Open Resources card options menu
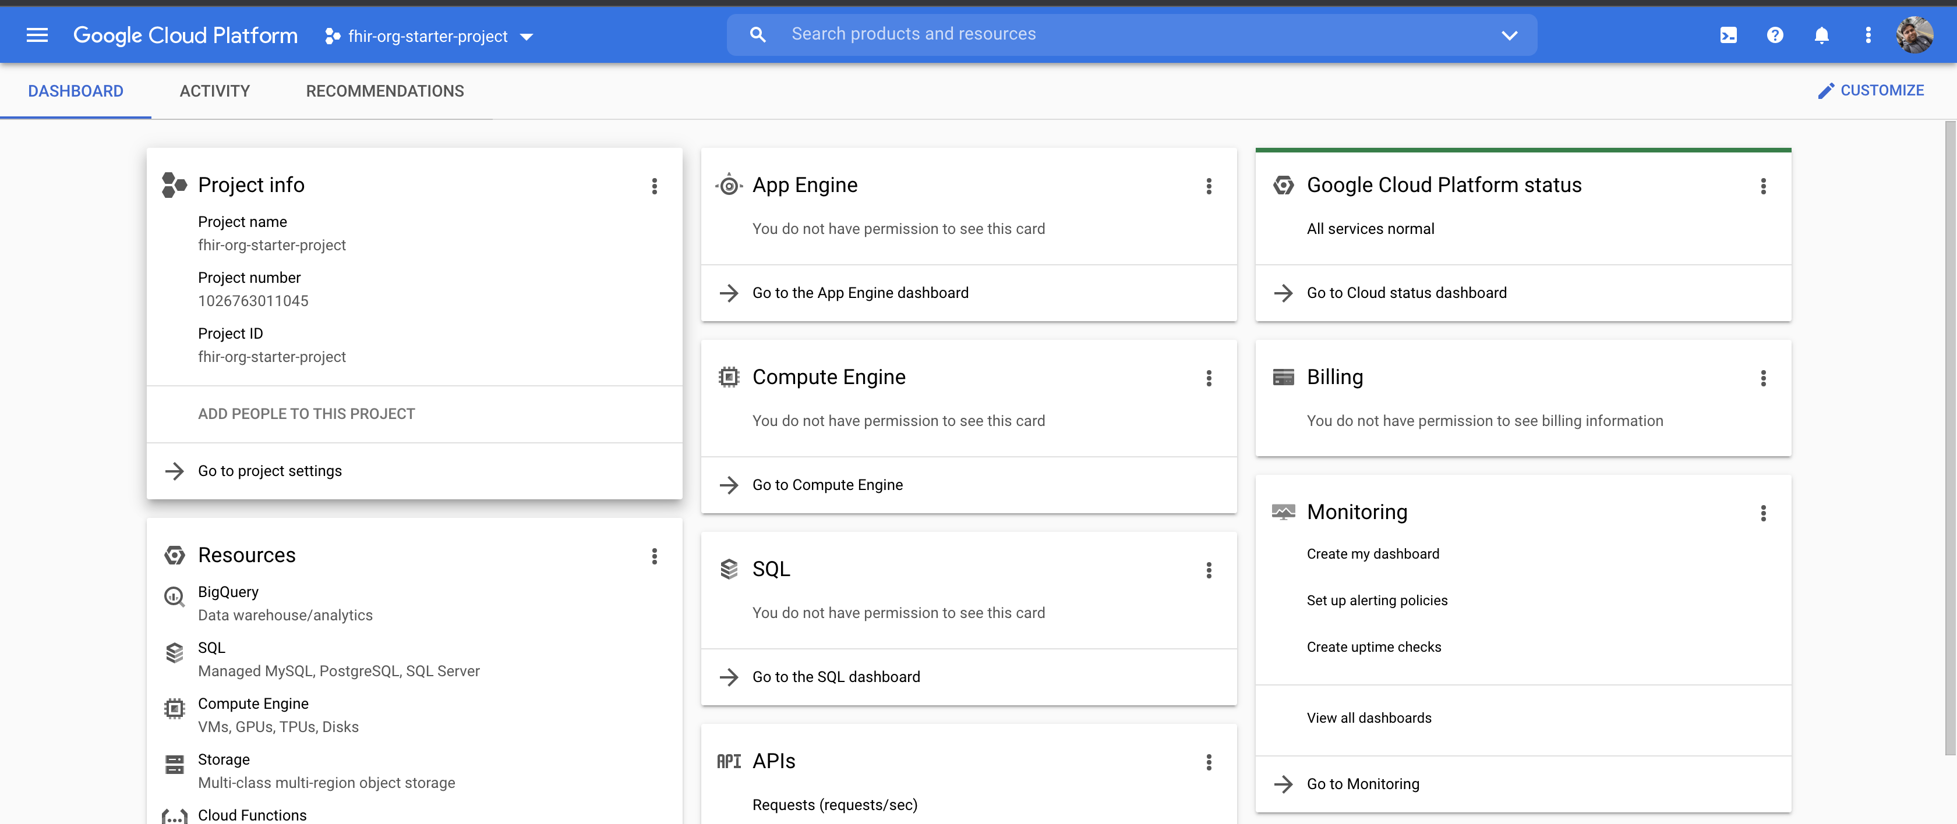 654,556
